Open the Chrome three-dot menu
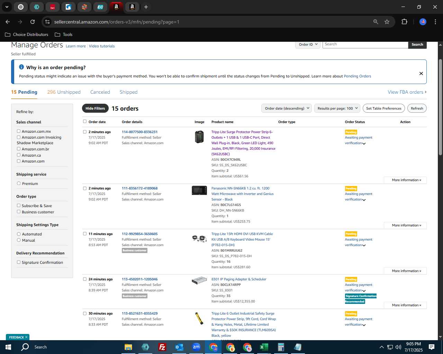Image resolution: width=443 pixels, height=354 pixels. (x=435, y=22)
